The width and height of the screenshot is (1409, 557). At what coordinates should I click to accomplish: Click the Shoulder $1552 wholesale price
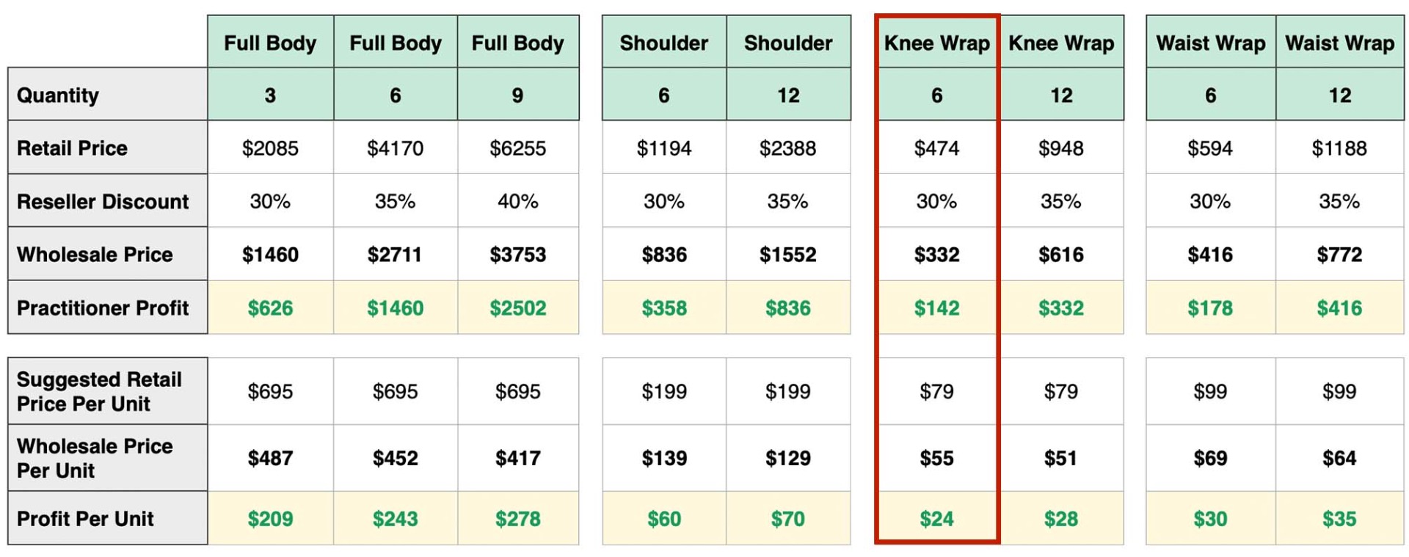(x=788, y=254)
